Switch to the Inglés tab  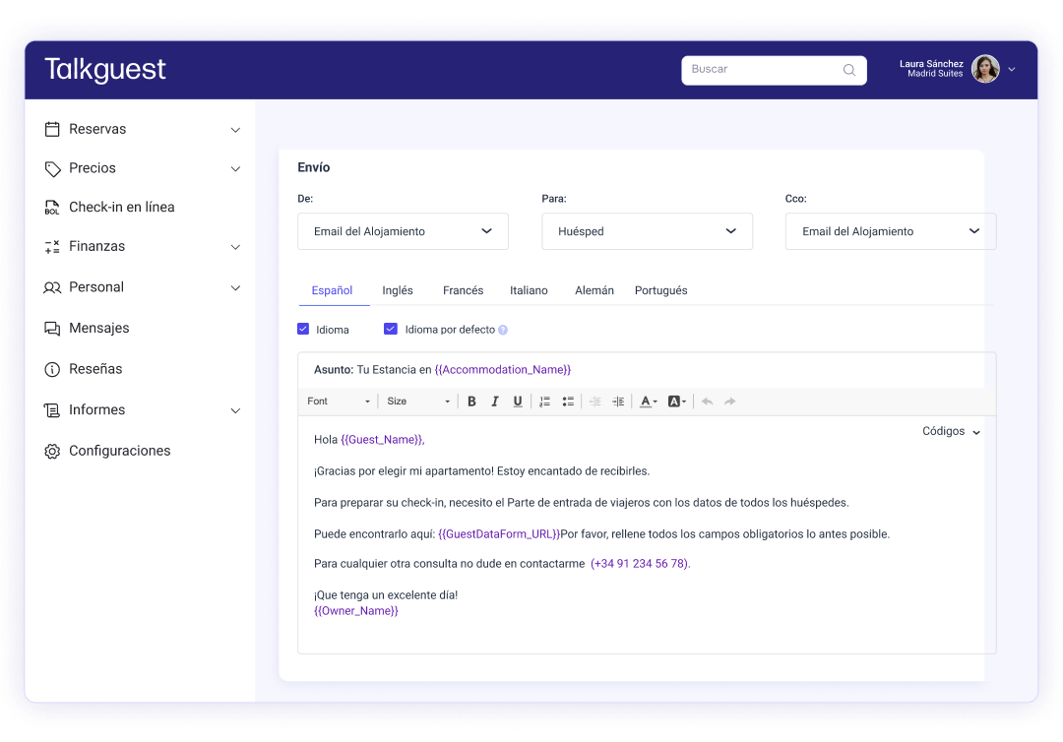coord(398,290)
